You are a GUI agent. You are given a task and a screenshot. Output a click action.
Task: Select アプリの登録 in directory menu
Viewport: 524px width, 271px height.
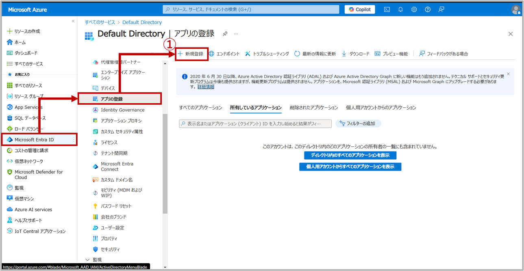(x=120, y=99)
